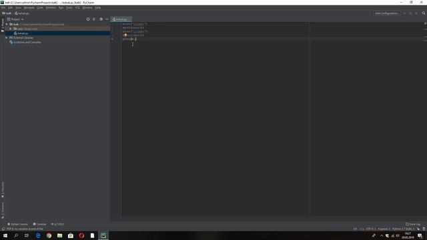Click line separator selector in status bar
This screenshot has width=427, height=240.
click(x=362, y=229)
